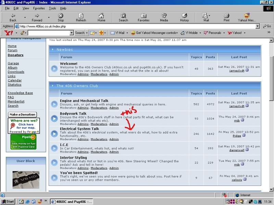Open the Yahoo Search button dropdown arrow
Screen dimensions: 274x205
pyautogui.click(x=87, y=33)
